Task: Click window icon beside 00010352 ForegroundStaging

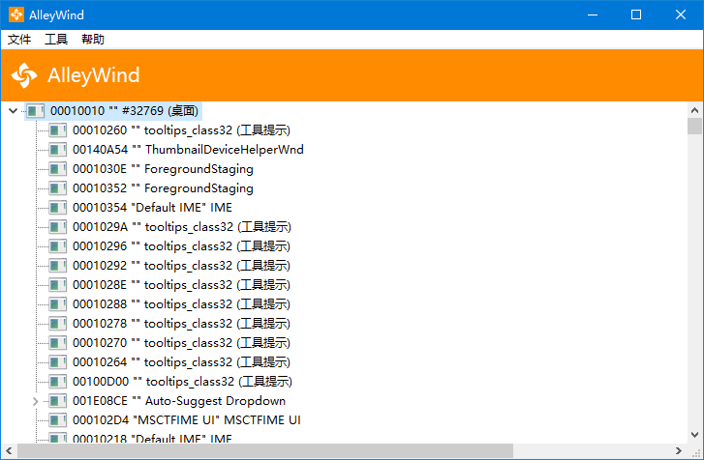Action: click(x=58, y=188)
